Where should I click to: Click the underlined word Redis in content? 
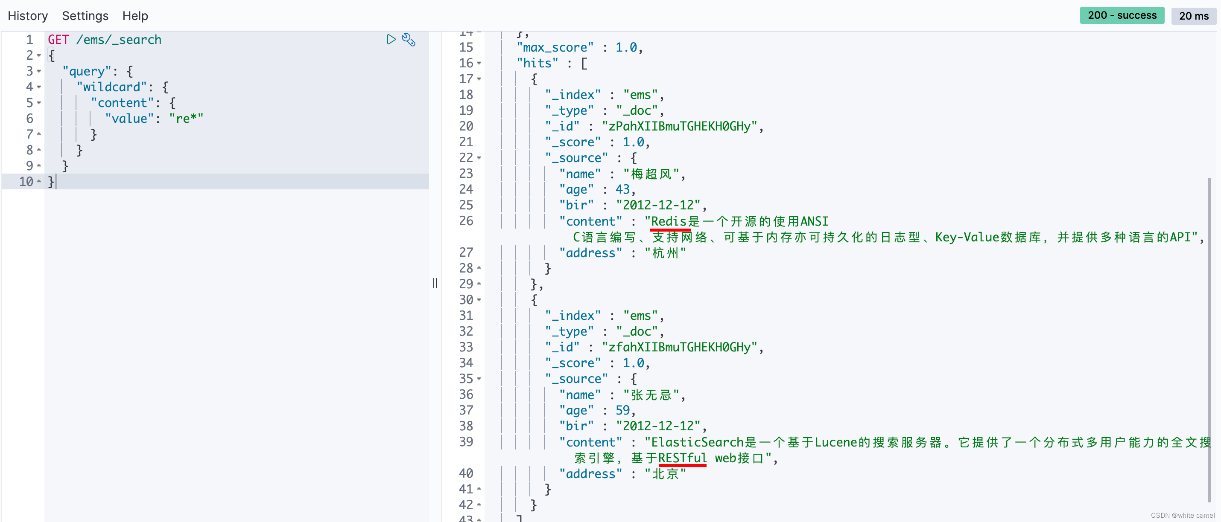pos(669,221)
